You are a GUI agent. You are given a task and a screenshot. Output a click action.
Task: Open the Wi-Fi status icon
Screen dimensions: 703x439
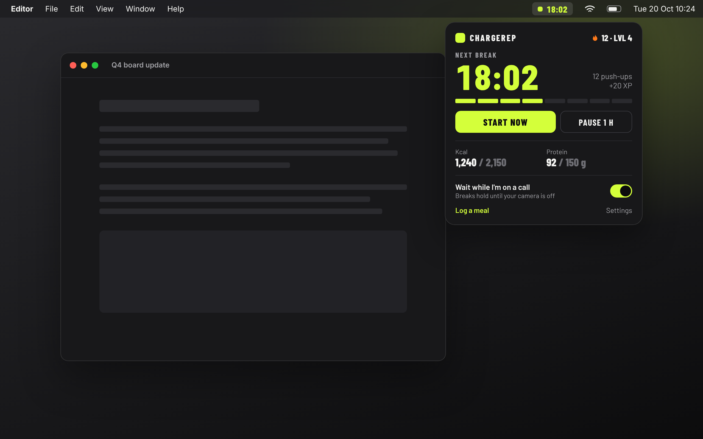pyautogui.click(x=589, y=9)
